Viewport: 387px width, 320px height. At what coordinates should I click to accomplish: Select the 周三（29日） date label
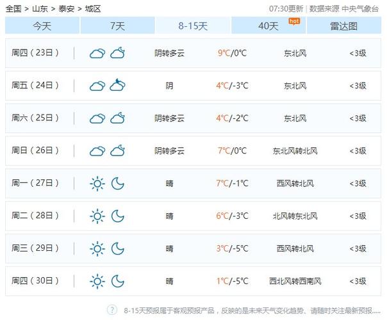(x=35, y=248)
